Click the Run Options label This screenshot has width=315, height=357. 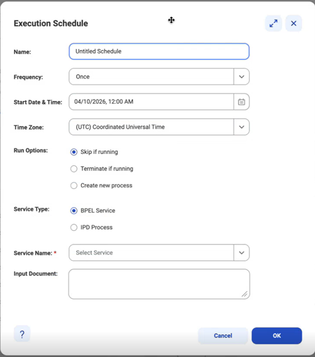pyautogui.click(x=31, y=150)
